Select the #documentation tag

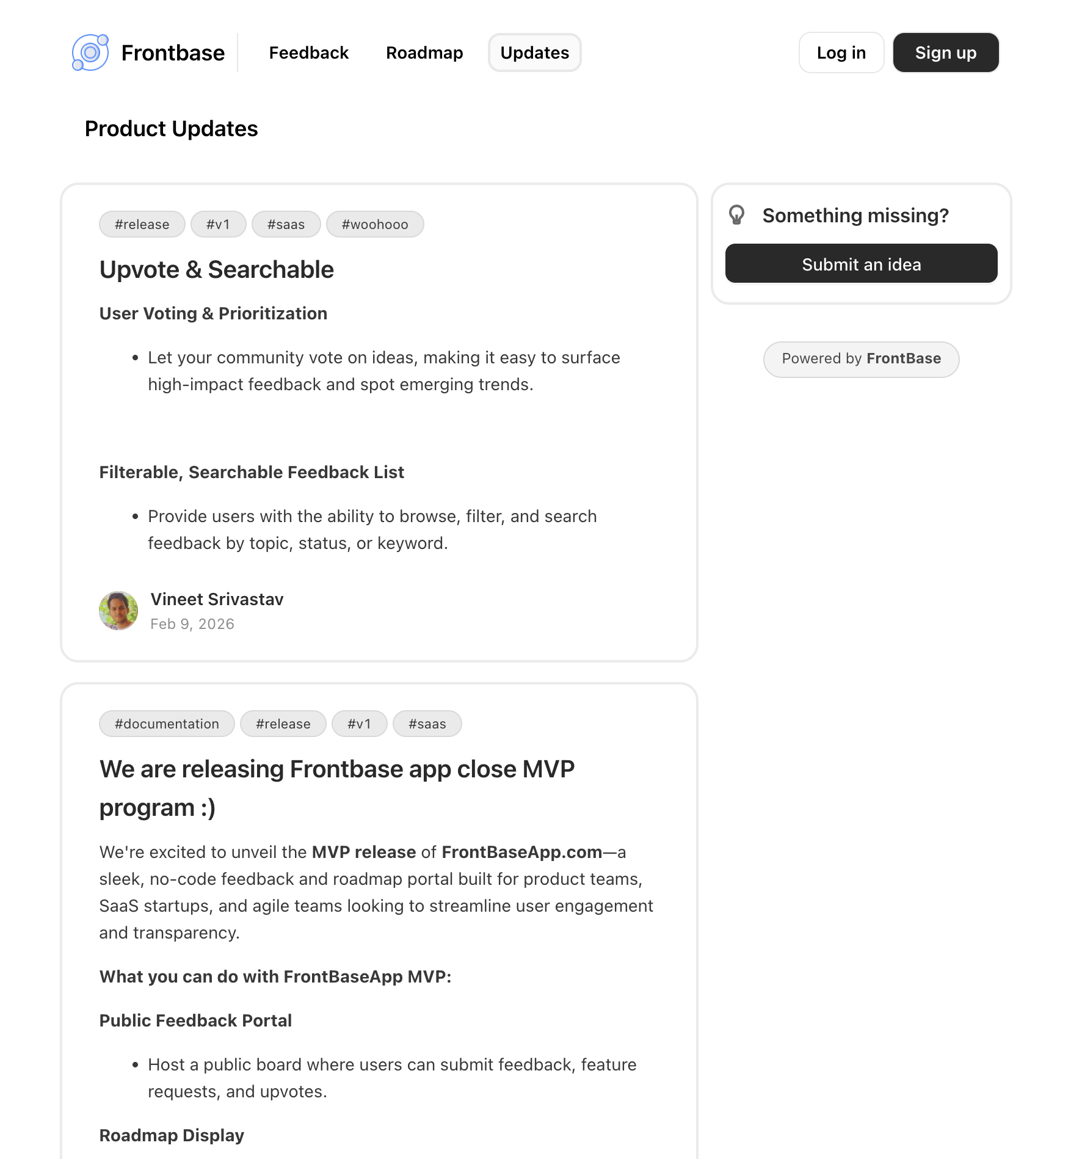click(166, 724)
